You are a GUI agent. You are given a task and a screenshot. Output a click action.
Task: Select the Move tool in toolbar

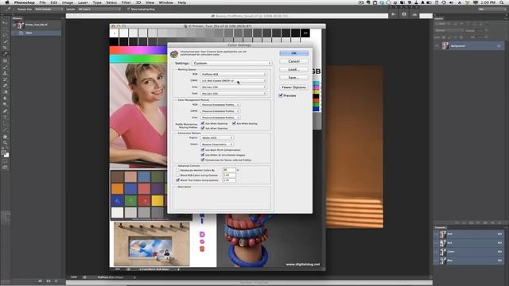click(5, 23)
